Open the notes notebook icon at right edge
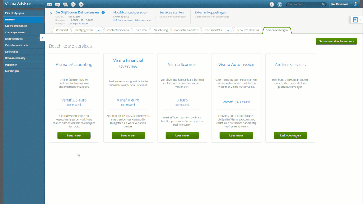363x204 pixels. point(355,20)
